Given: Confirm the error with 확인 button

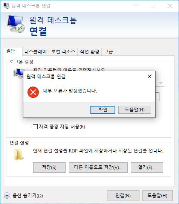Looking at the screenshot, I should click(103, 110).
